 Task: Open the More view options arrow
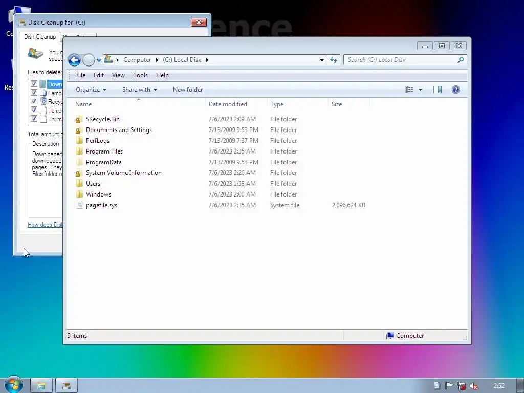[421, 90]
